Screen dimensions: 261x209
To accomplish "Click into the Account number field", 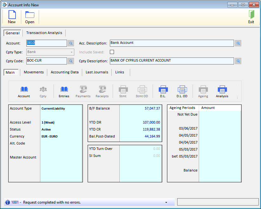I will 47,43.
